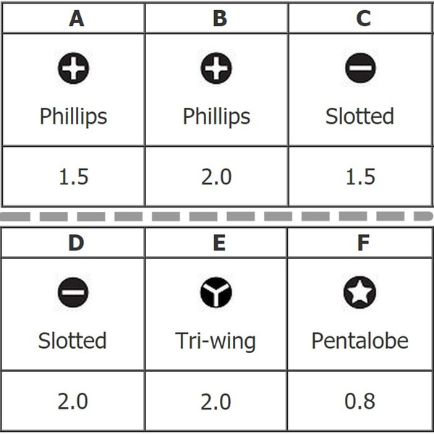Click the Phillips icon under column B
The image size is (434, 434).
(x=216, y=68)
